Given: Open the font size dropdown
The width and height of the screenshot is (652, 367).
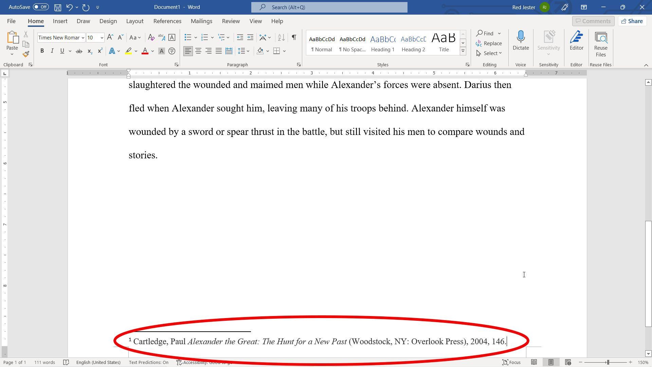Looking at the screenshot, I should coord(101,38).
